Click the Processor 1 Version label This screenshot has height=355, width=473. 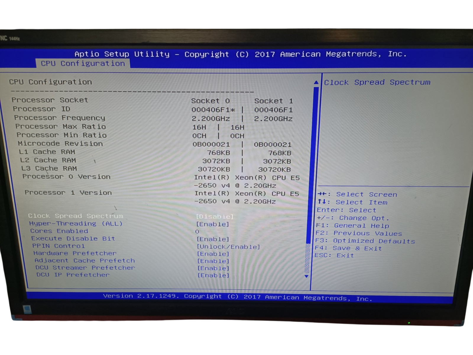point(68,193)
